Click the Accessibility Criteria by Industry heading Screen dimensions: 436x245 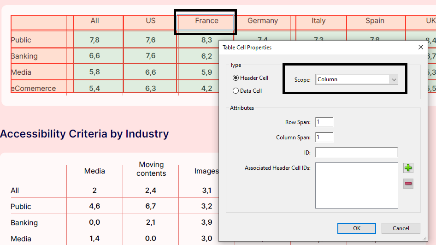84,134
